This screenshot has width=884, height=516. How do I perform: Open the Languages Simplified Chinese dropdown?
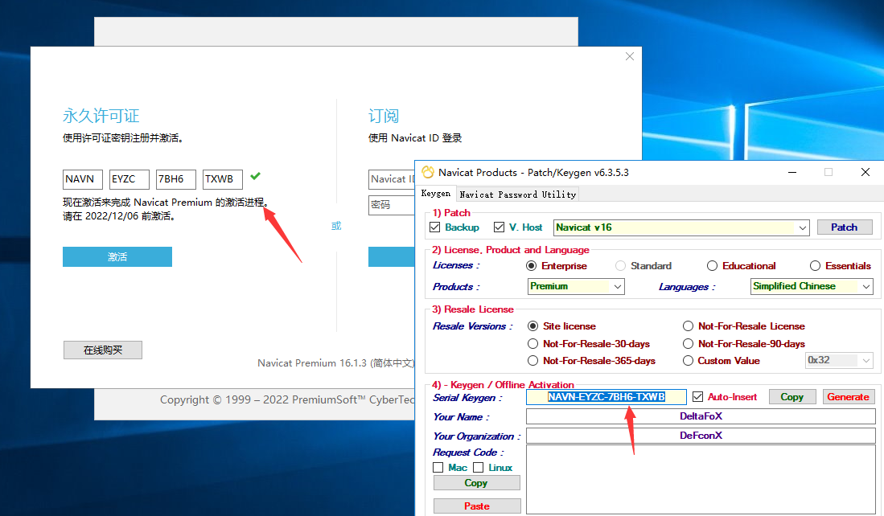(865, 287)
